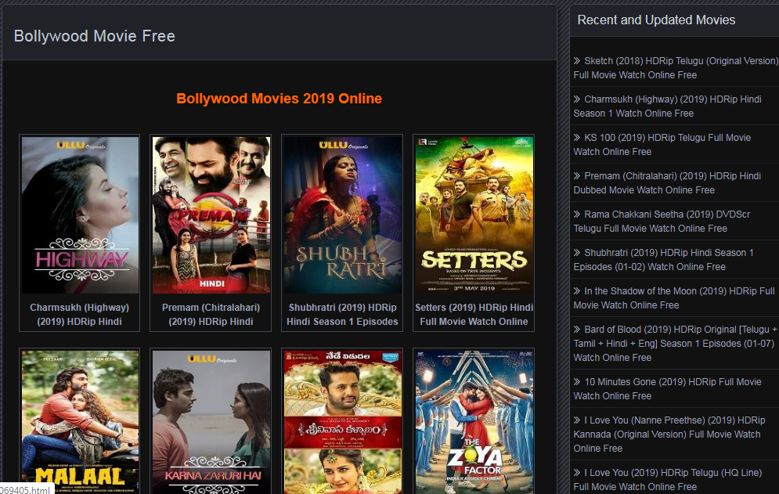Click the arrow icon beside In the Shadow
Image resolution: width=779 pixels, height=494 pixels.
click(x=577, y=290)
